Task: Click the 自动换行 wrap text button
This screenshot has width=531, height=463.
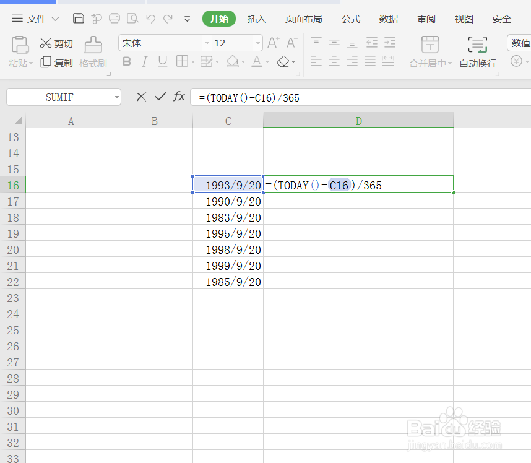Action: (x=478, y=52)
